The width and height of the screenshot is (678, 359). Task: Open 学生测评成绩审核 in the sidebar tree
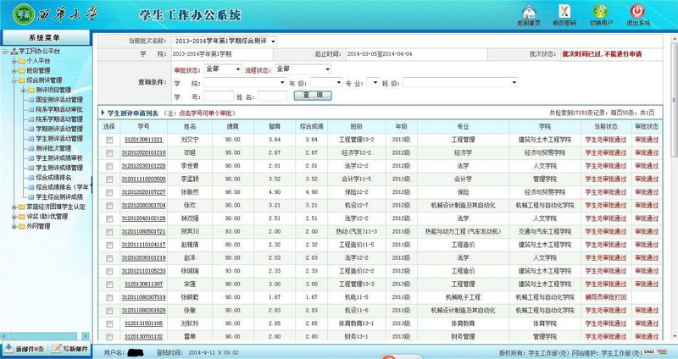click(x=59, y=157)
